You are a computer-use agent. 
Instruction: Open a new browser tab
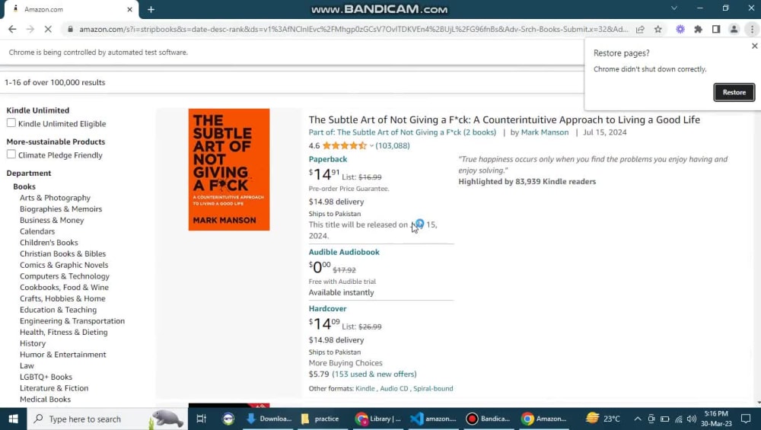click(x=151, y=9)
